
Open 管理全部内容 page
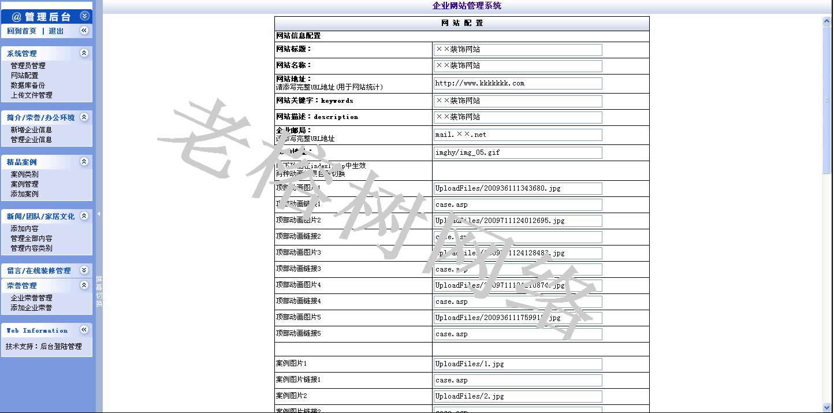pos(31,239)
